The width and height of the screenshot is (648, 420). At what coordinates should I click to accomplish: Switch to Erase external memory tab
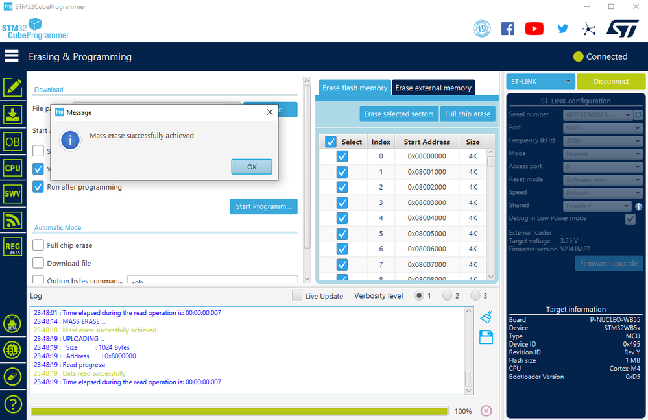point(433,88)
